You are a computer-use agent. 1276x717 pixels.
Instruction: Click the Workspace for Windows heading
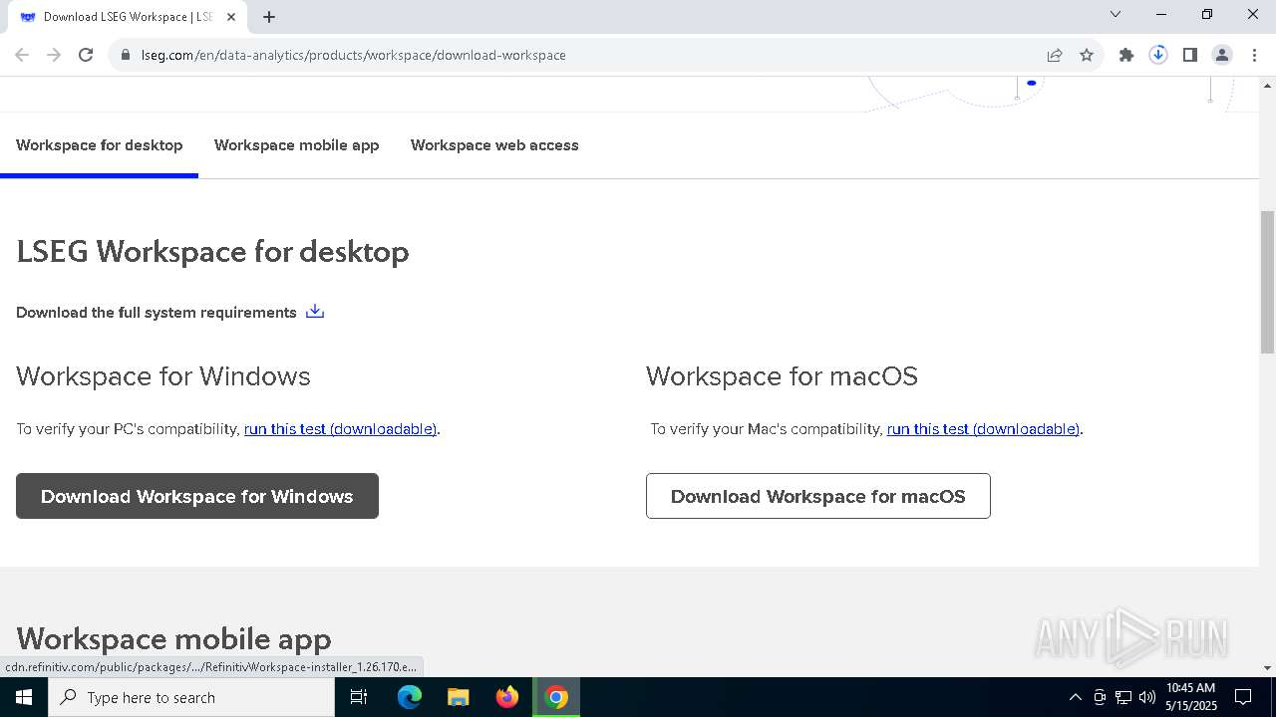click(163, 376)
